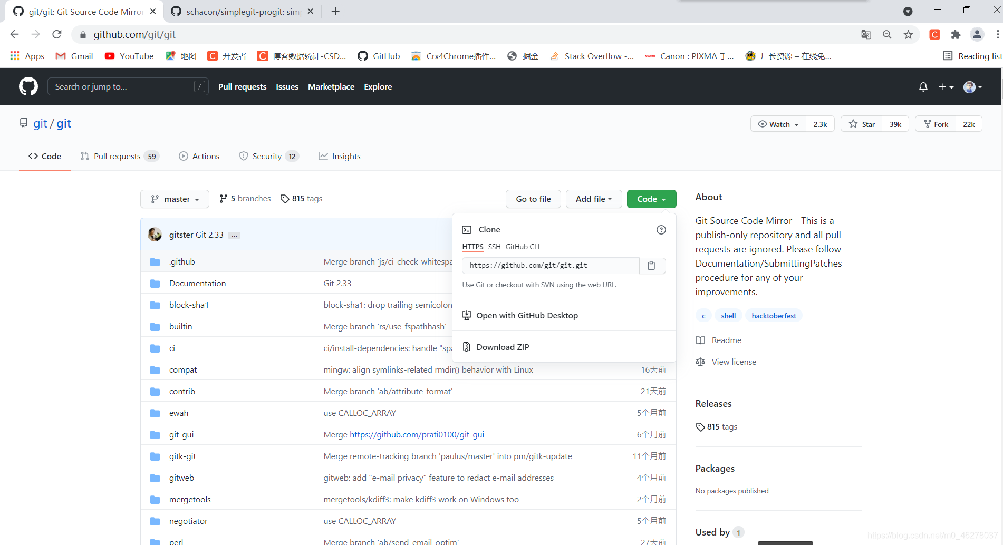Open the Watch dropdown
1003x545 pixels.
click(778, 124)
